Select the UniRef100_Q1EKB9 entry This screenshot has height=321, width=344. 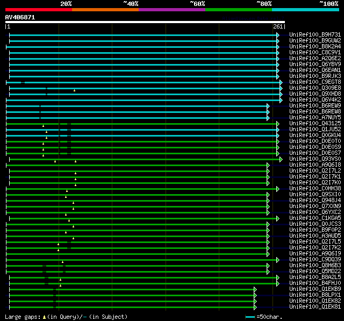coord(315,289)
